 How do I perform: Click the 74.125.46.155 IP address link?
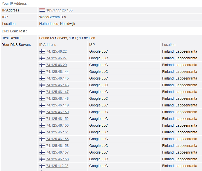(x=57, y=139)
